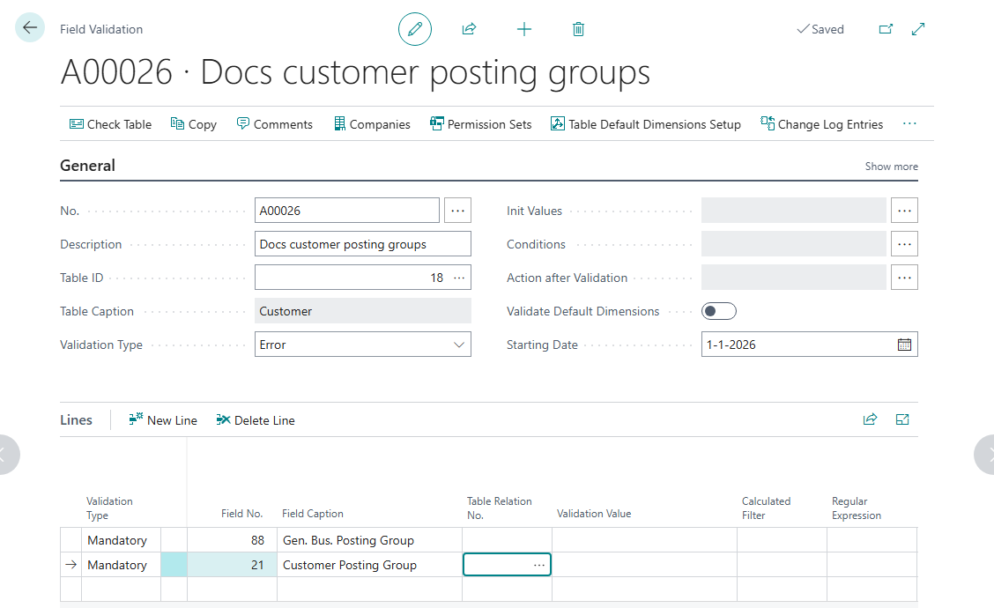Click the Conditions field
Screen dimensions: 994x608
tap(793, 244)
